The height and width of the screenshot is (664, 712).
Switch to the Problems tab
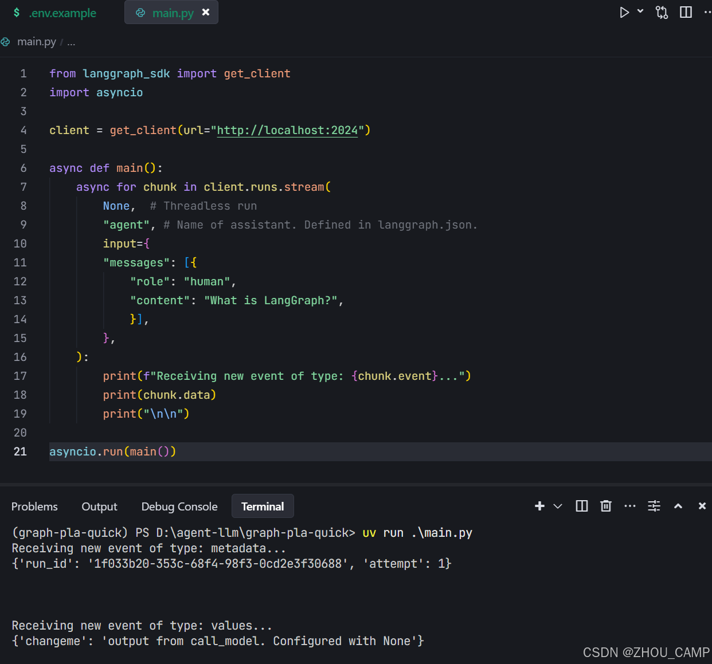(x=34, y=506)
